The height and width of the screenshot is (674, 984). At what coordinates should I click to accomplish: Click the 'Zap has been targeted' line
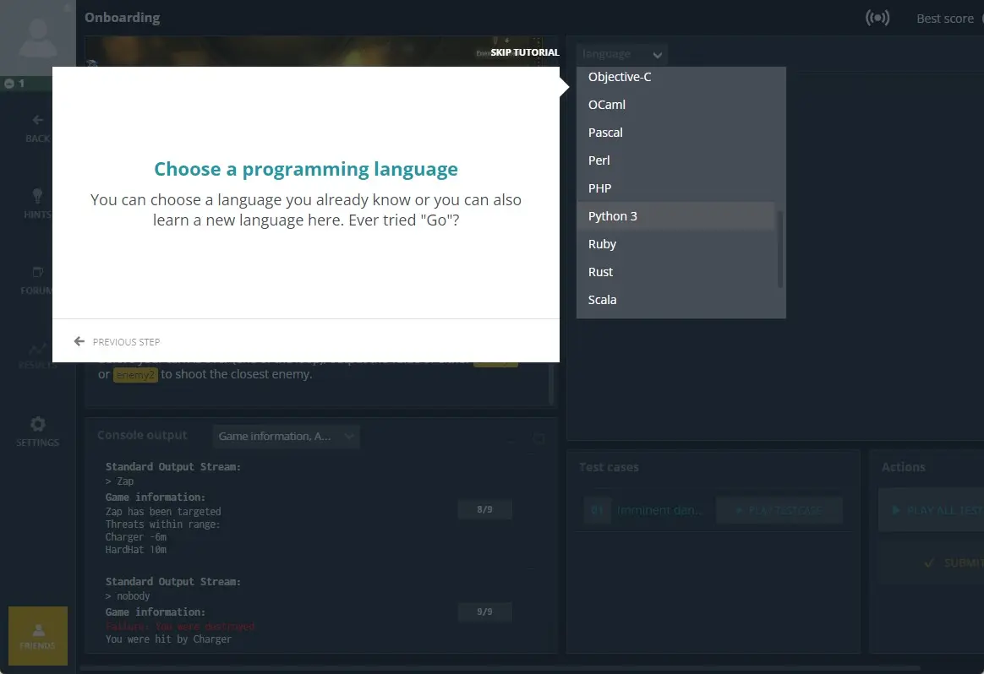click(163, 512)
